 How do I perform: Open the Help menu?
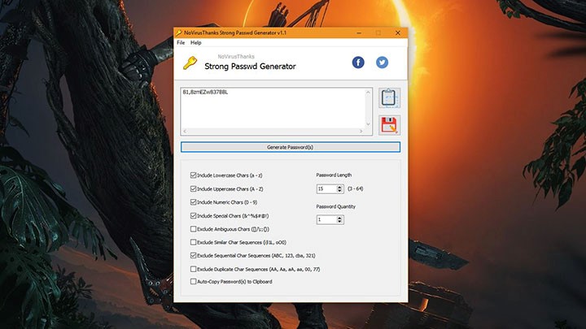195,42
